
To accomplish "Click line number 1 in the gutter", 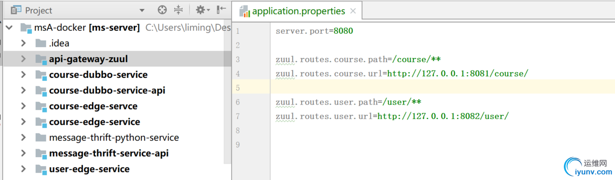I will (238, 31).
